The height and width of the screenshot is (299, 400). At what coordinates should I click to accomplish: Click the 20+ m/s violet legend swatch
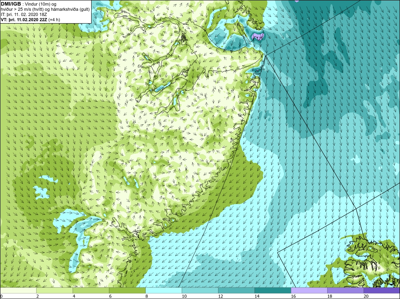[382, 291]
